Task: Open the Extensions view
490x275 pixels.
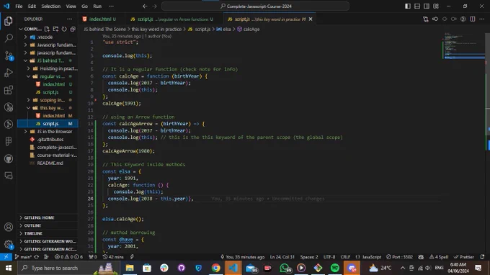Action: 9,90
